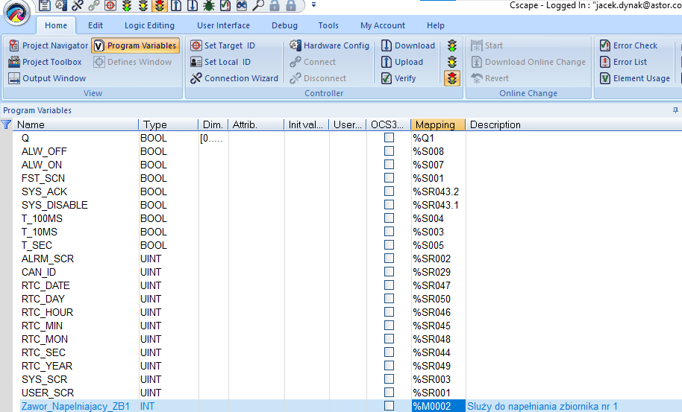Click the download arrow-down document icon in quick toolbar
Image resolution: width=682 pixels, height=412 pixels.
coord(193,5)
